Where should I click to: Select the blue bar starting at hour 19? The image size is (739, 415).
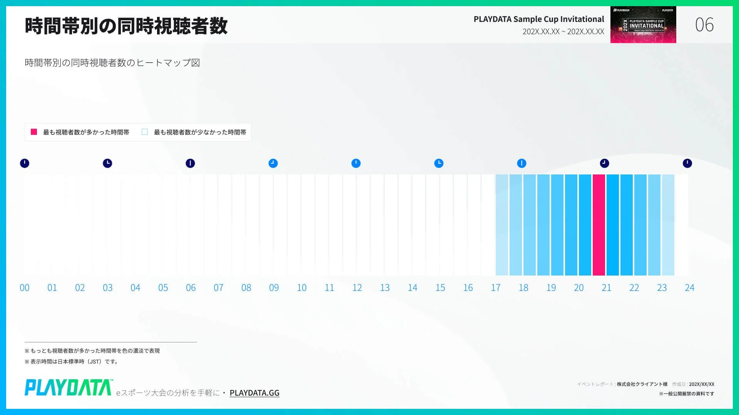click(557, 225)
